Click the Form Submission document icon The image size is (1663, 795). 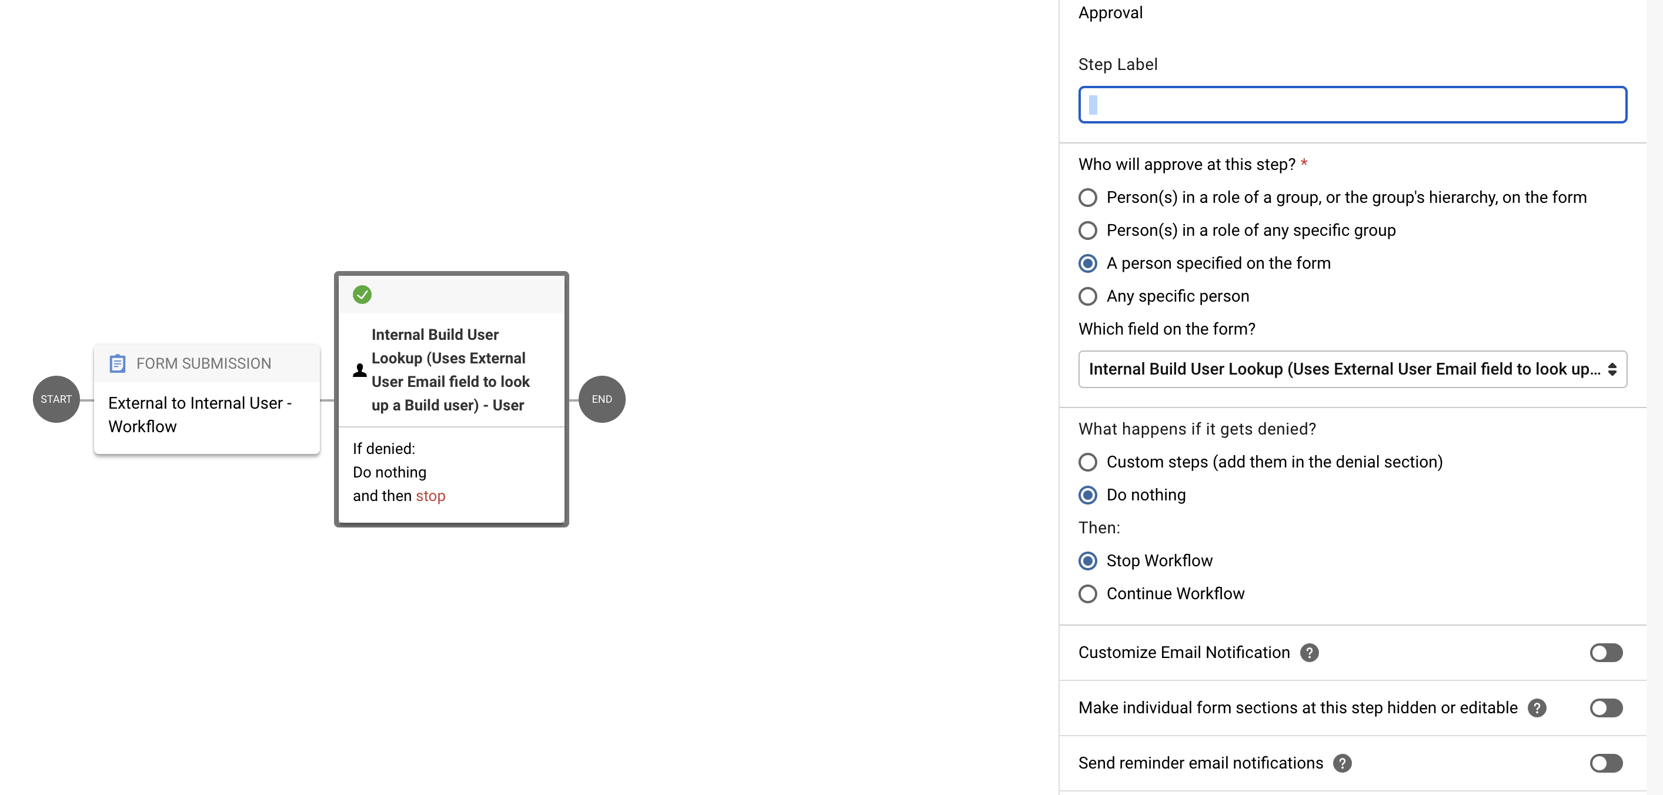(118, 363)
